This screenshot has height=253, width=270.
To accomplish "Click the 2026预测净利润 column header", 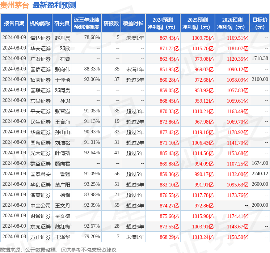I will coord(232,23).
